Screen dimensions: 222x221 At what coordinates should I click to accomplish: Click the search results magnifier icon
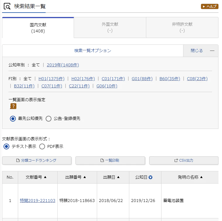tap(7, 6)
